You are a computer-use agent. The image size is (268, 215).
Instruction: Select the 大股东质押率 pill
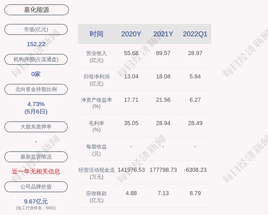[36, 127]
